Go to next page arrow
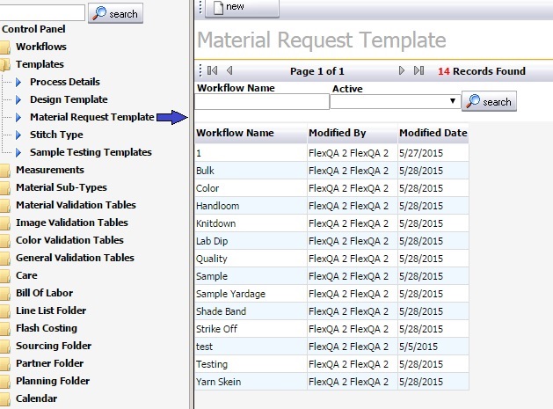553x409 pixels. tap(402, 70)
